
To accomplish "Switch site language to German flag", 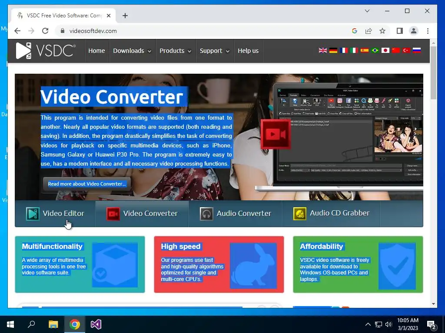I will [x=333, y=50].
